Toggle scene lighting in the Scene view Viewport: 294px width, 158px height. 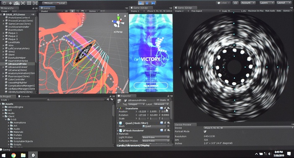click(72, 11)
